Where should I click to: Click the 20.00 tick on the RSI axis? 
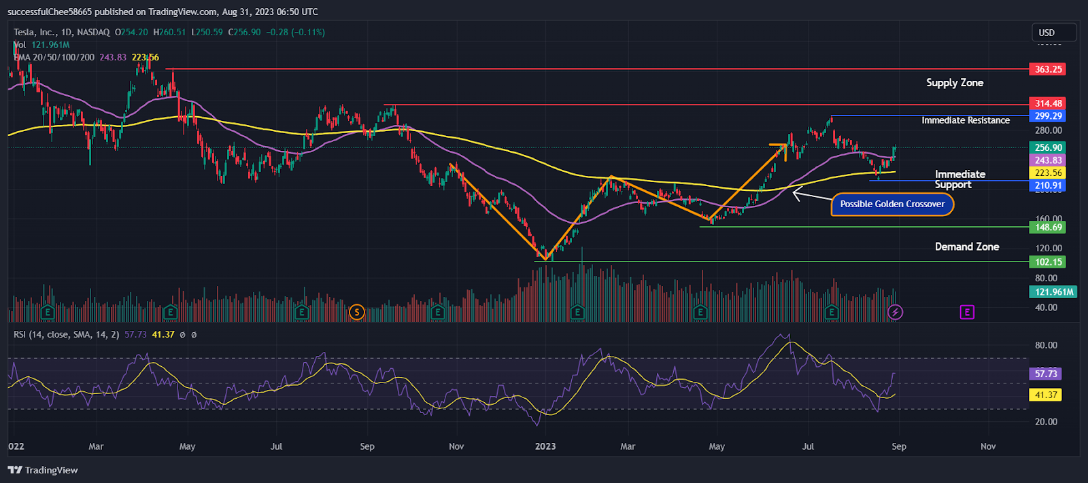click(1046, 422)
